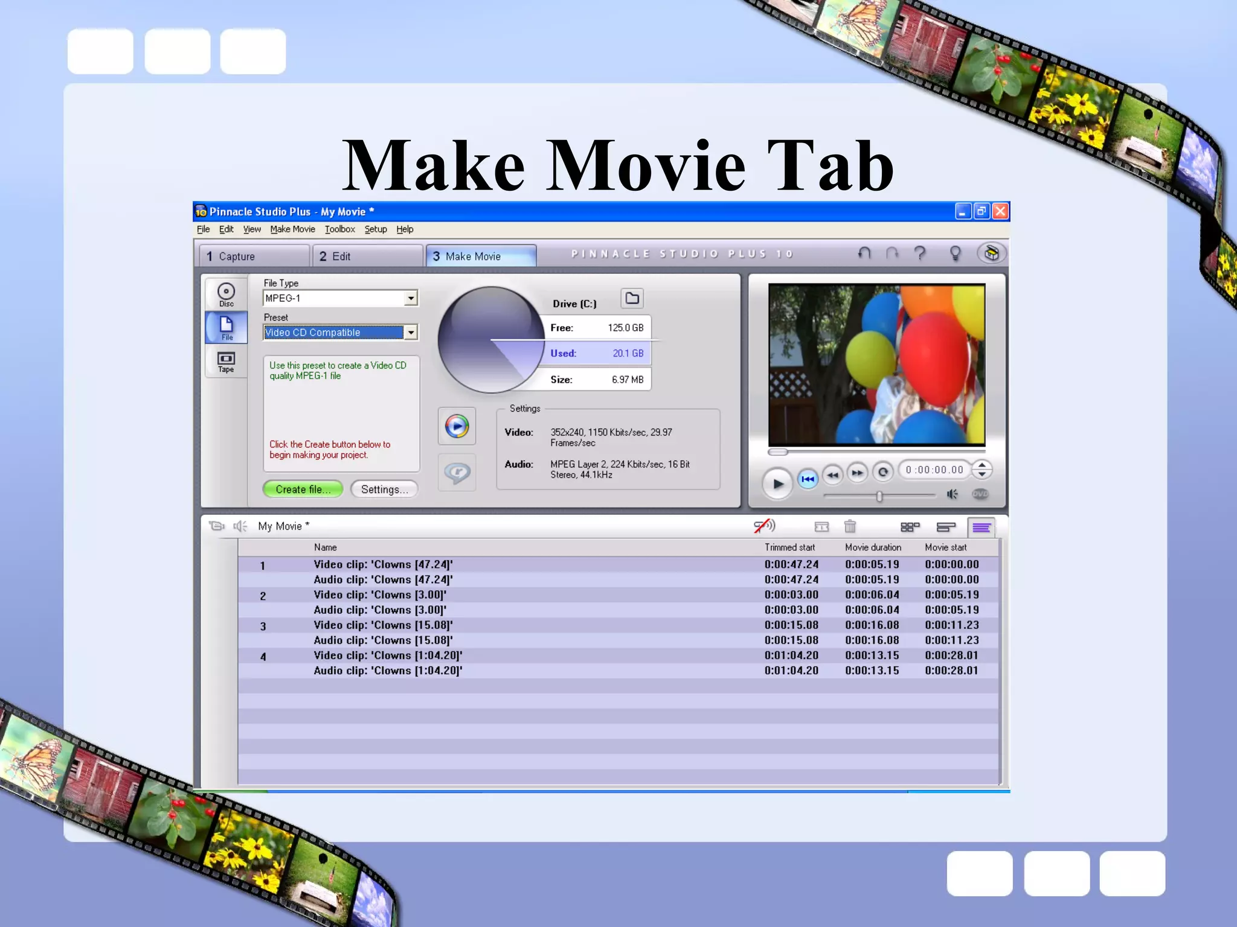Click the balloons preview video
This screenshot has width=1237, height=927.
click(876, 365)
